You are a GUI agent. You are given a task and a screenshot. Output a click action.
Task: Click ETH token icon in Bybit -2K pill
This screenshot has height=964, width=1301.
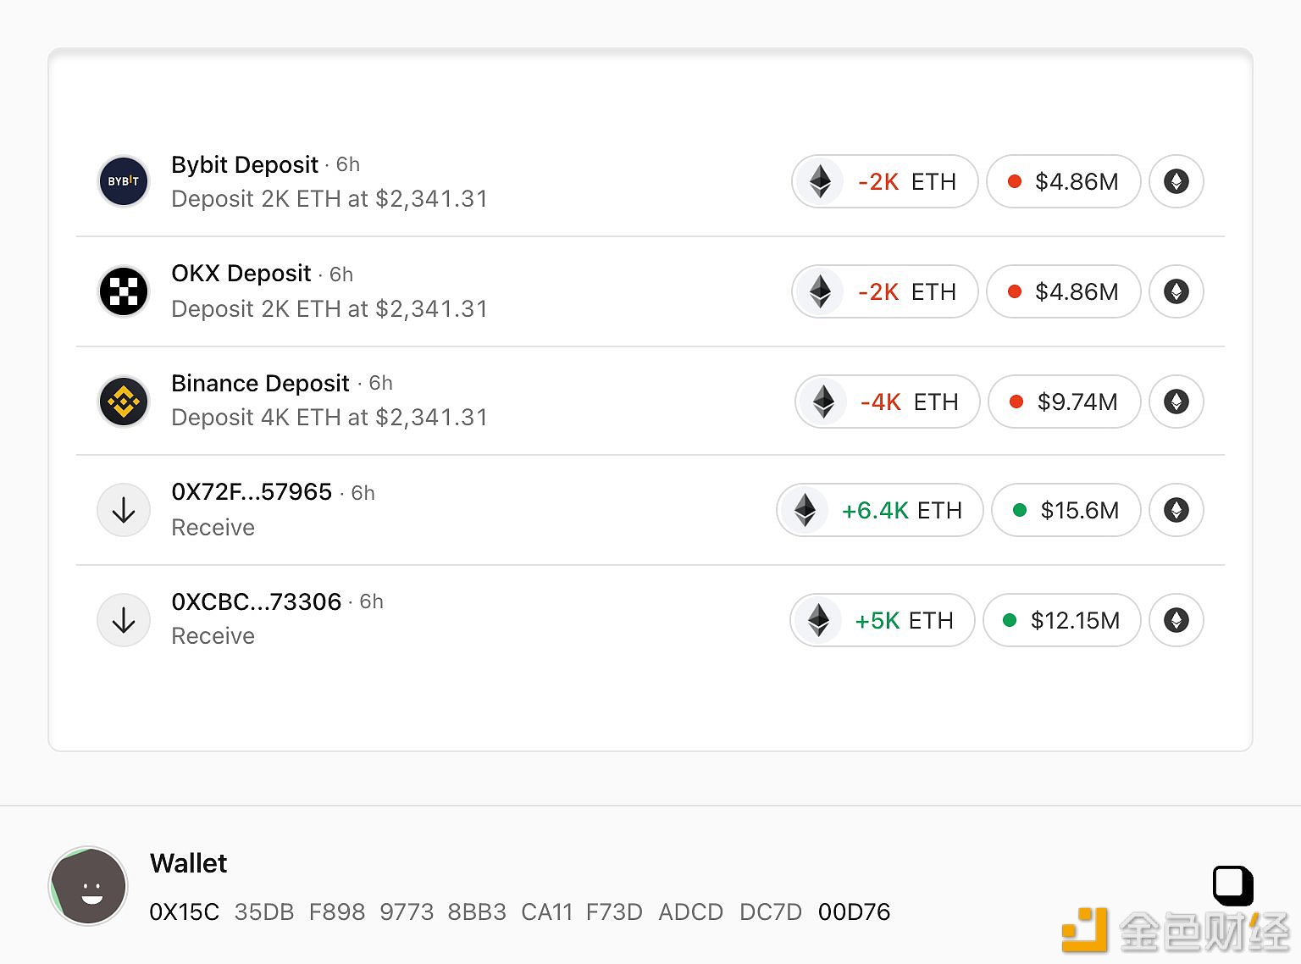point(820,181)
